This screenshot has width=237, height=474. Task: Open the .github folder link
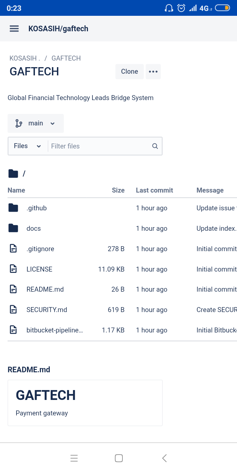pyautogui.click(x=37, y=208)
